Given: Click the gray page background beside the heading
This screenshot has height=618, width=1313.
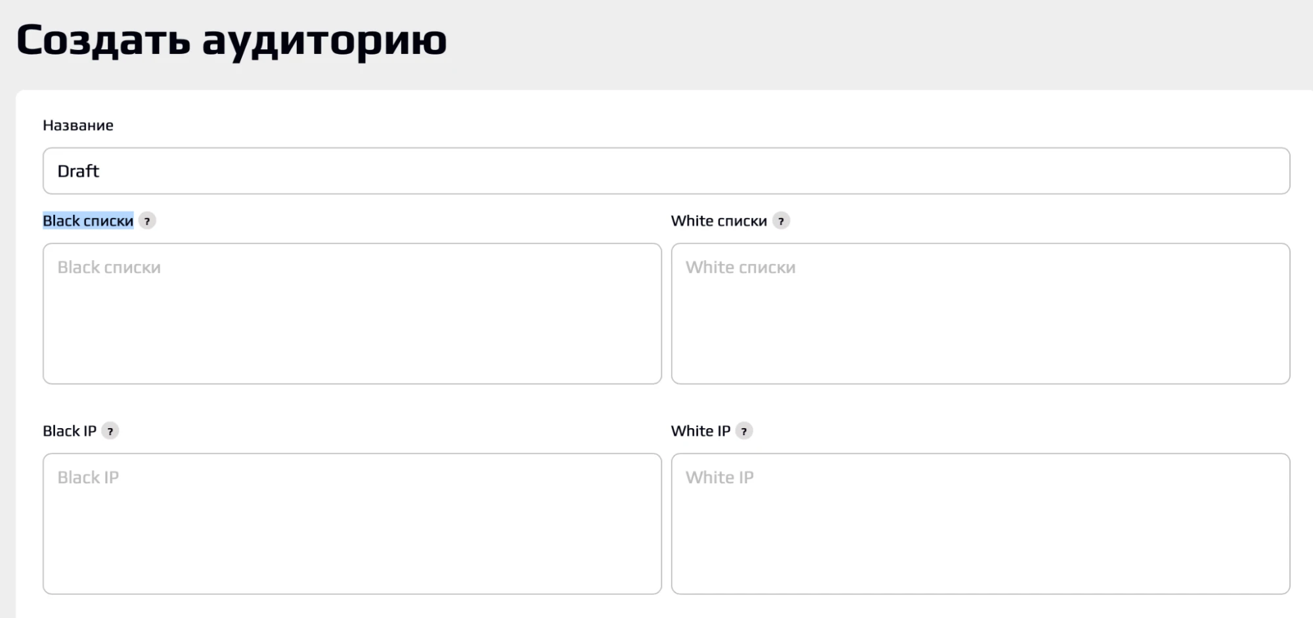Looking at the screenshot, I should [x=854, y=43].
